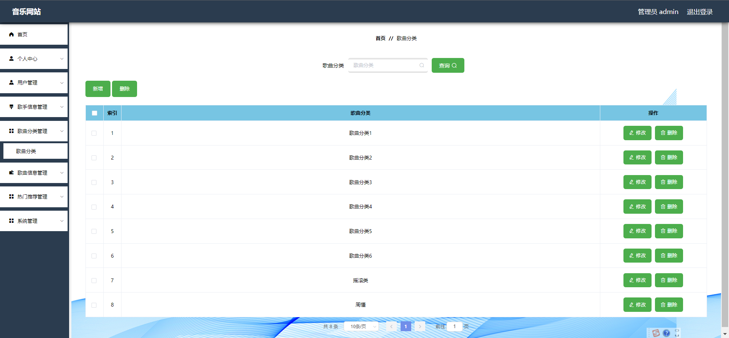Check the box for row 摇滚类
The image size is (729, 338).
coord(94,281)
